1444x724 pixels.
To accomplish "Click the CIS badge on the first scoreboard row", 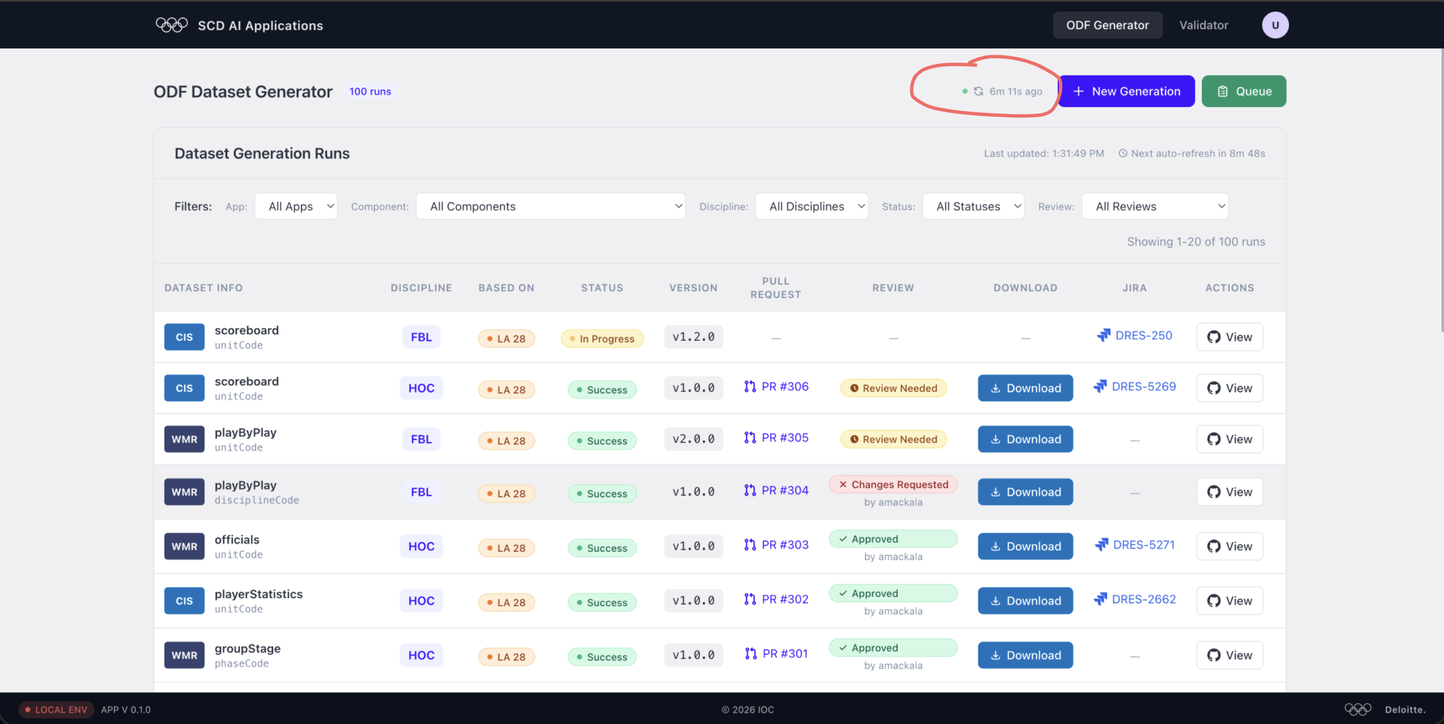I will click(184, 337).
